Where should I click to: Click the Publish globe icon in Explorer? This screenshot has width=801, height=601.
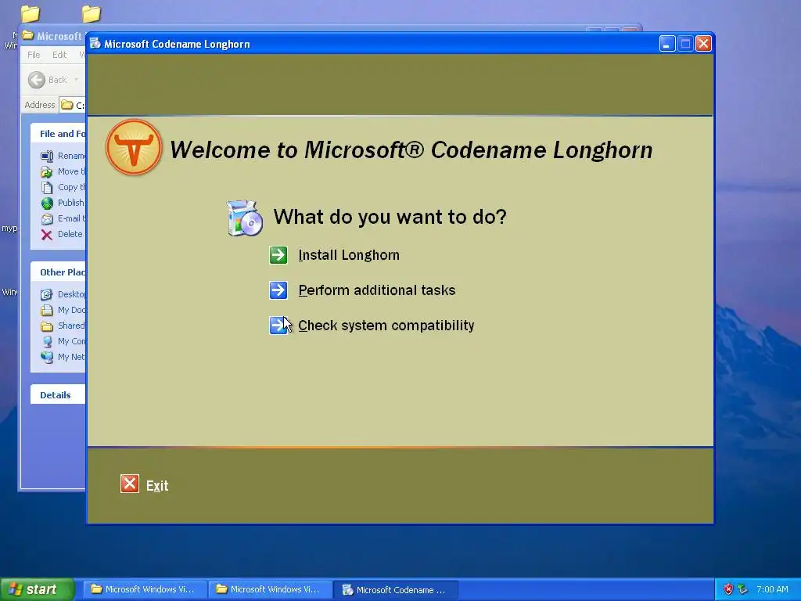point(47,203)
